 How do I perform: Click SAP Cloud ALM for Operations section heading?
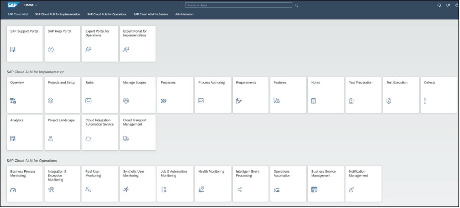pos(32,161)
